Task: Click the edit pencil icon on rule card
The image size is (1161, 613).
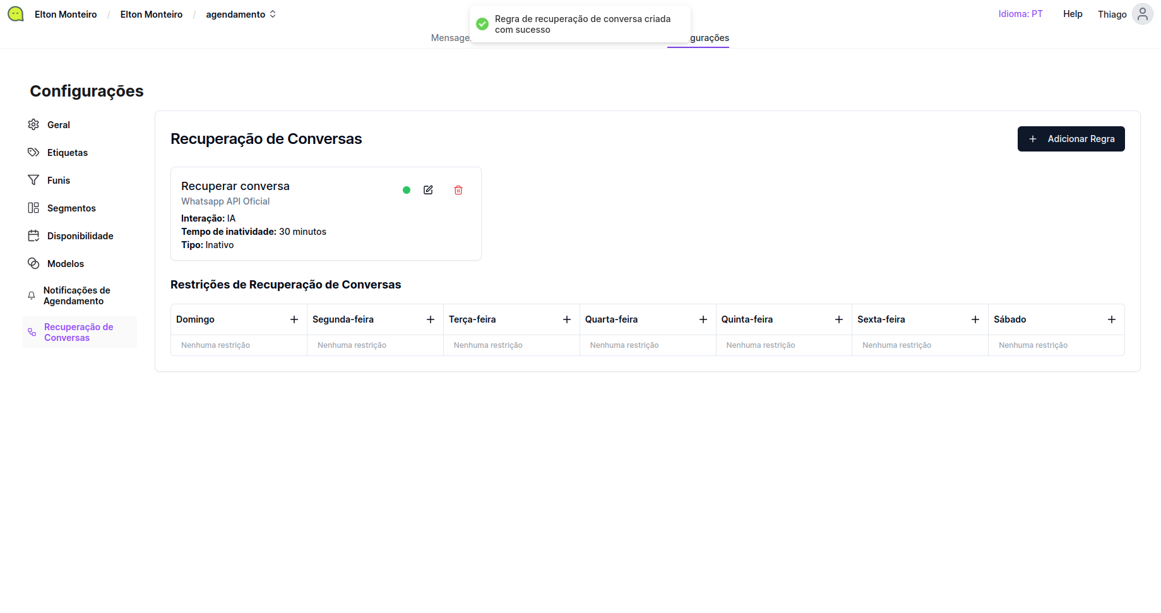Action: 428,190
